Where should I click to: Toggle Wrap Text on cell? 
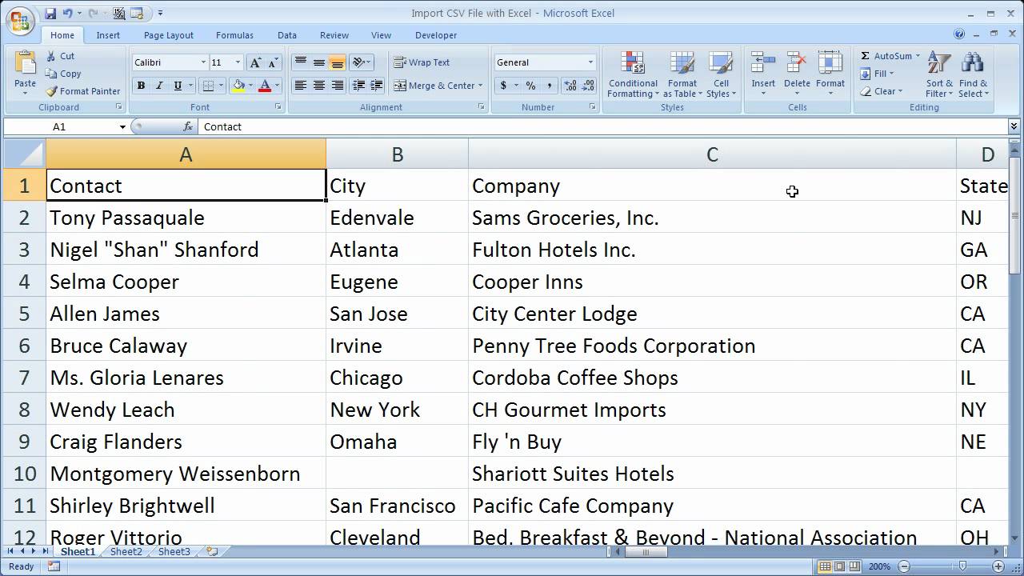point(422,62)
